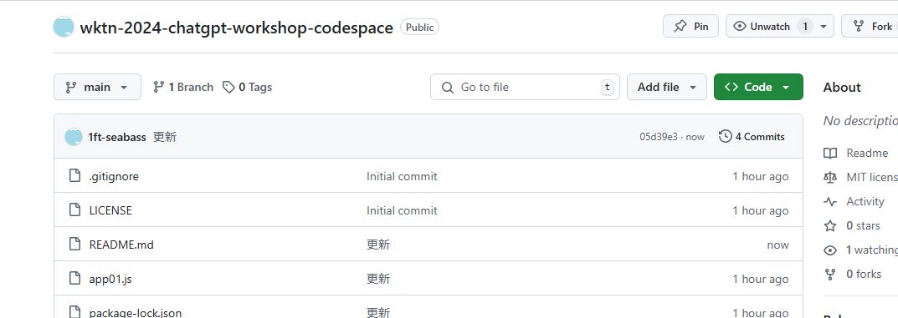Screen dimensions: 898x318
Task: Focus the Go to file search field
Action: pyautogui.click(x=526, y=87)
